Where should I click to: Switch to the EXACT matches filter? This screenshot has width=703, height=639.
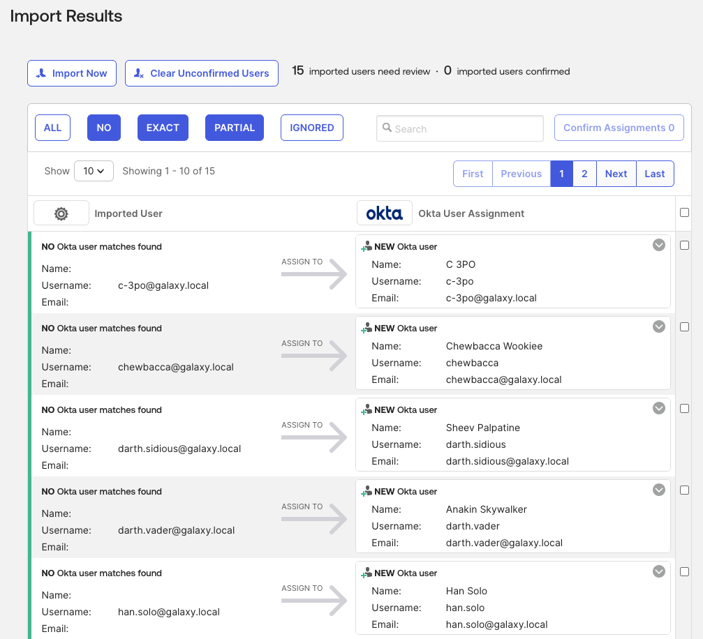coord(163,128)
